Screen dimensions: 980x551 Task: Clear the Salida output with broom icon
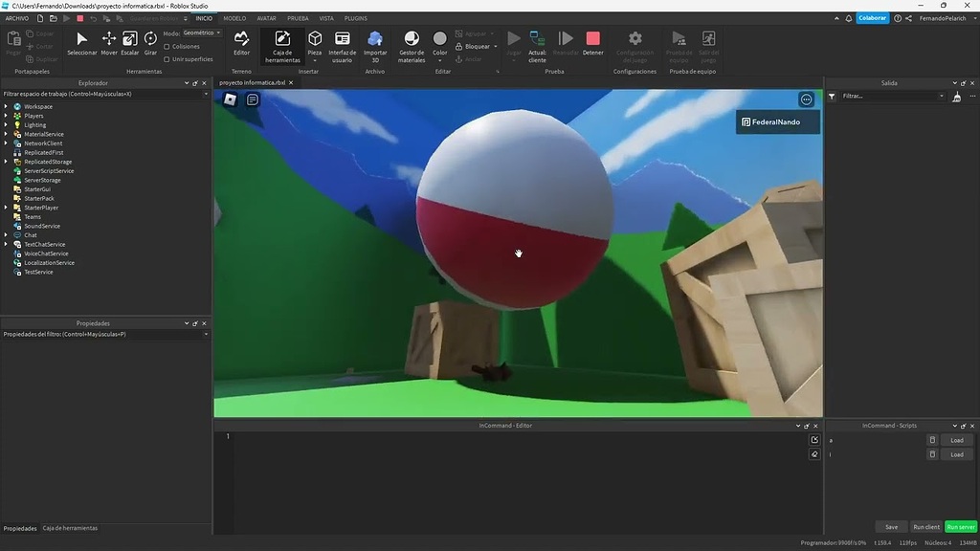pos(956,97)
